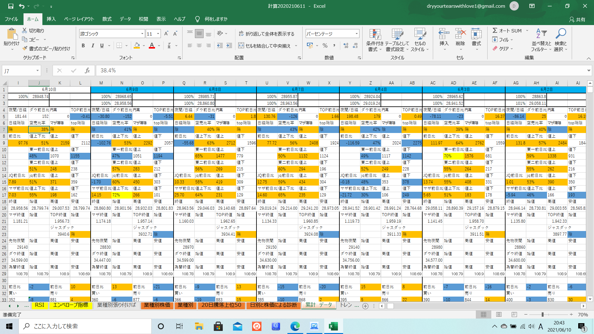Click the Share button
This screenshot has width=594, height=334.
[577, 19]
